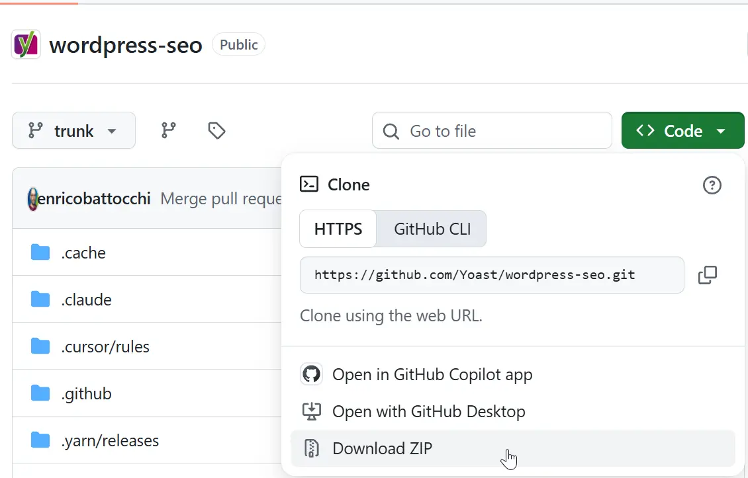This screenshot has width=748, height=478.
Task: Click the clone URL text field
Action: click(492, 275)
